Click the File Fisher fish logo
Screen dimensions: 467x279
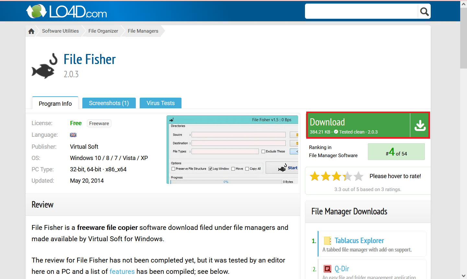(x=44, y=66)
